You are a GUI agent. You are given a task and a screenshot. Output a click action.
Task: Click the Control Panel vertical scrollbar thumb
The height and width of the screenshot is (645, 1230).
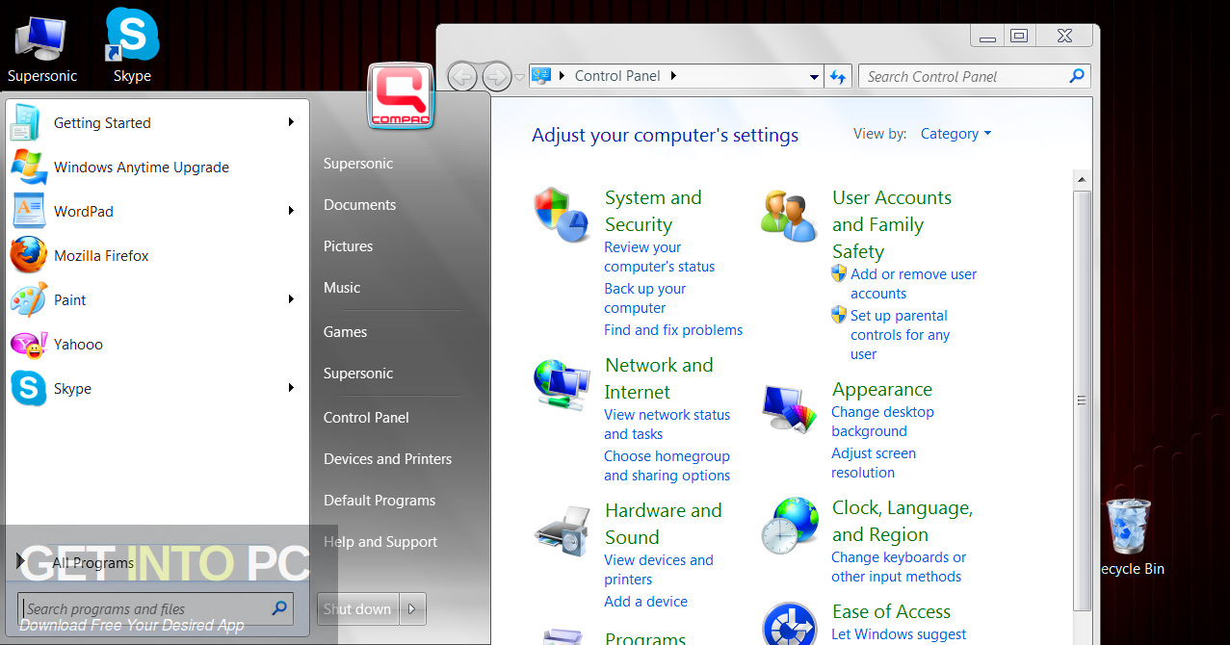1082,400
